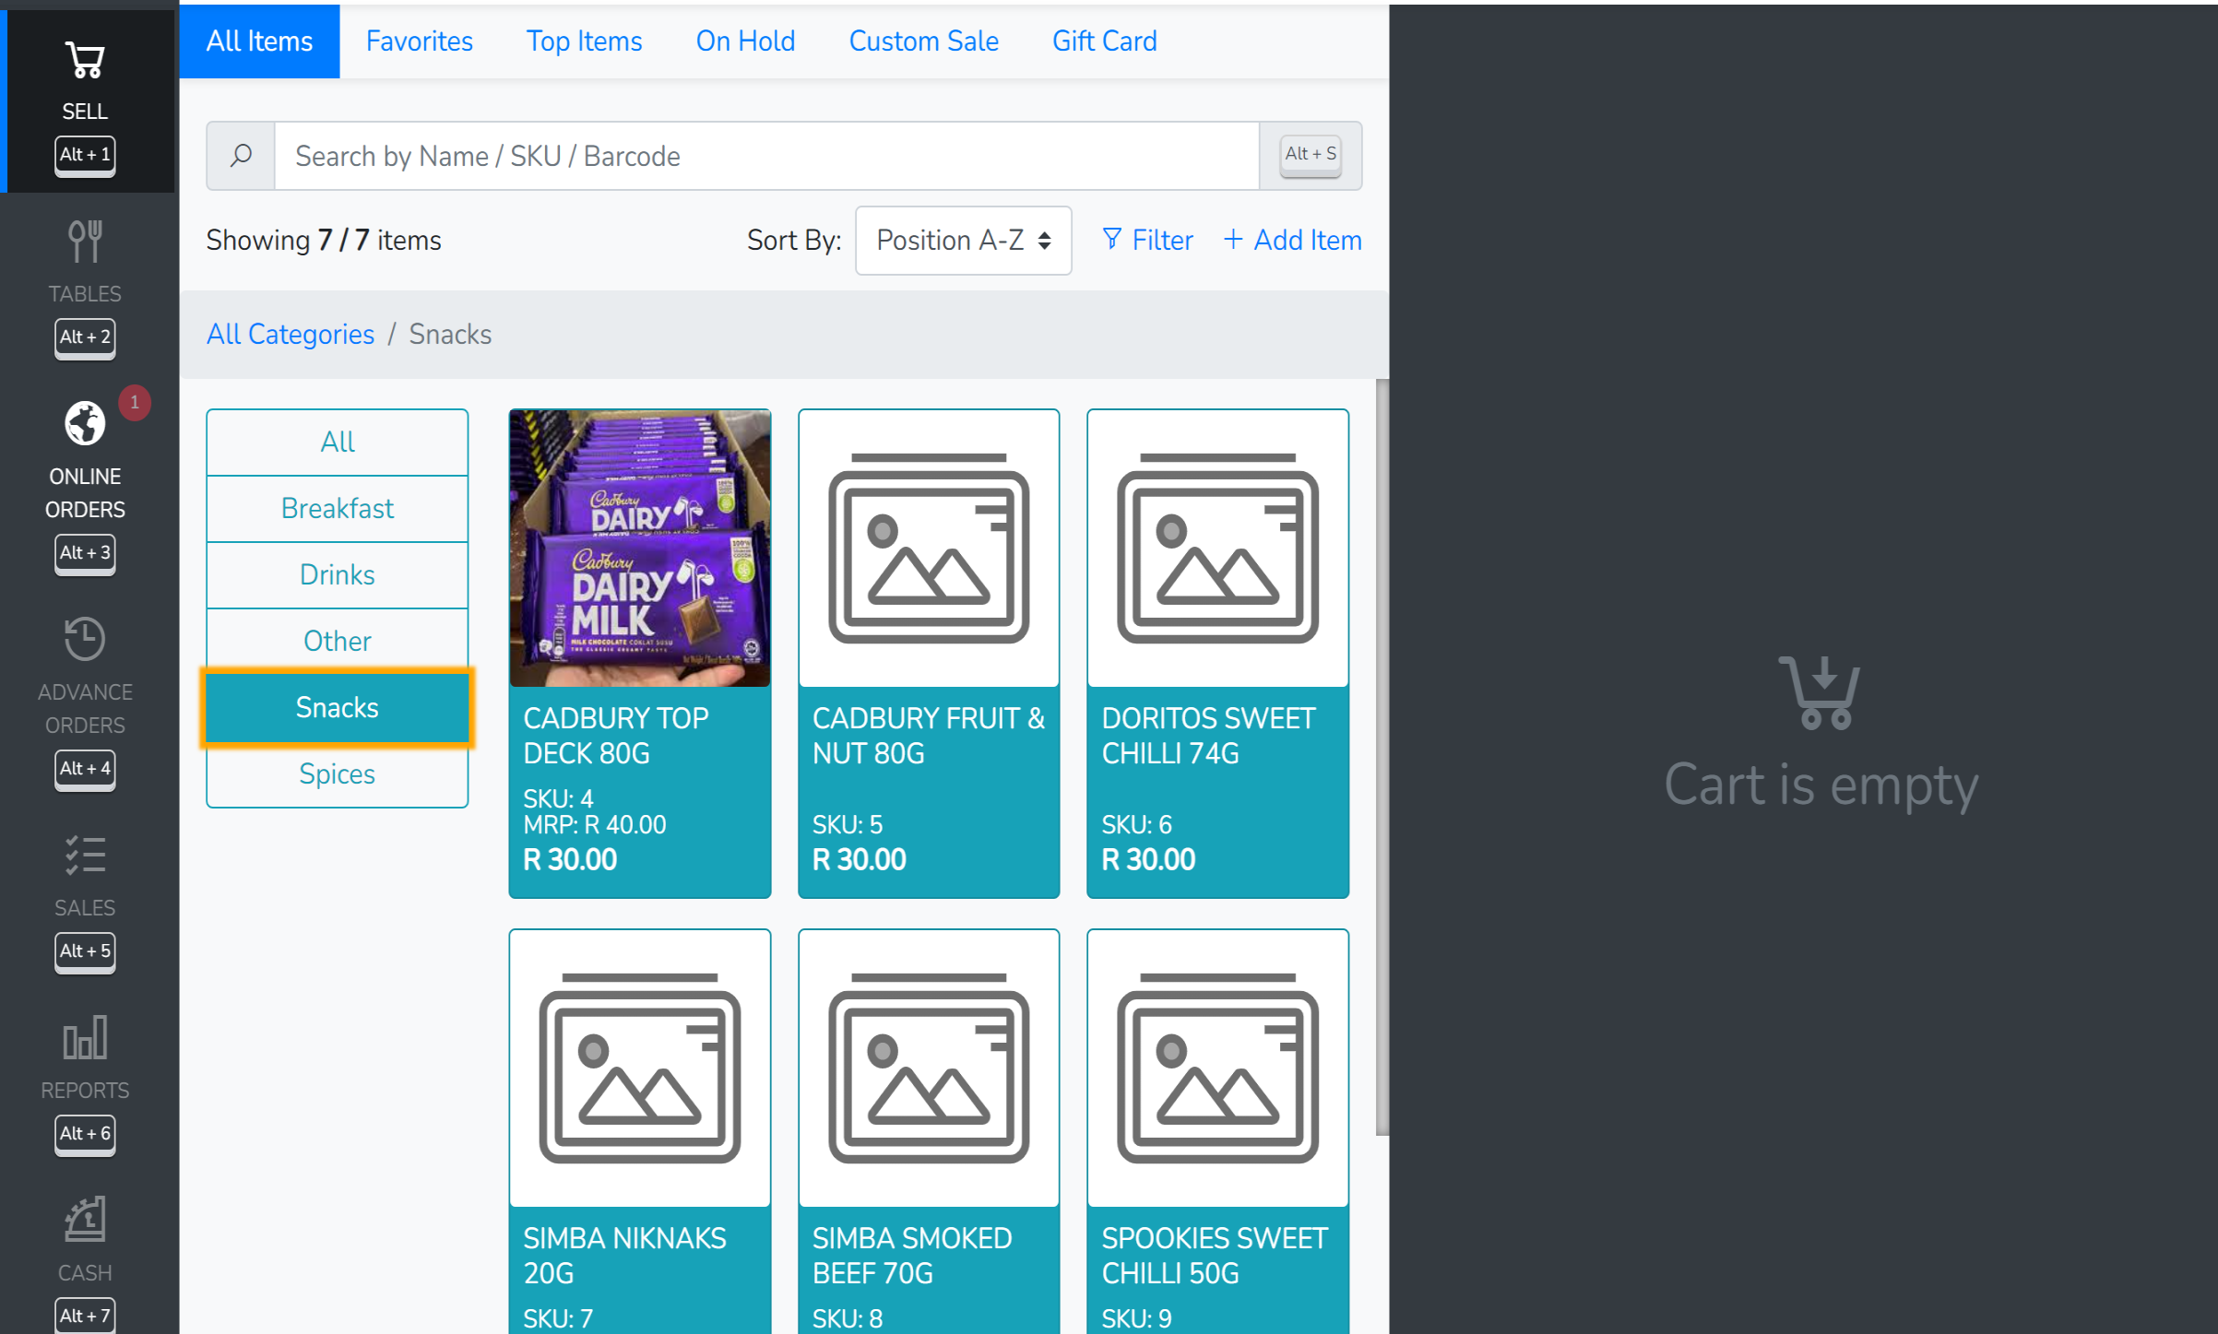This screenshot has height=1334, width=2218.
Task: Click the Online Orders notification badge
Action: pos(135,403)
